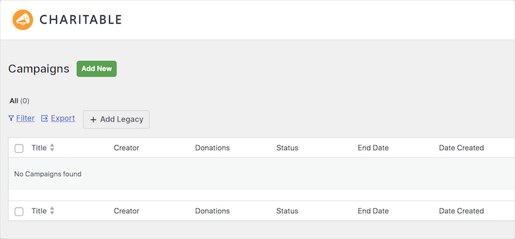Click the plus icon in Add Legacy
Screen dimensions: 515x239
[93, 119]
